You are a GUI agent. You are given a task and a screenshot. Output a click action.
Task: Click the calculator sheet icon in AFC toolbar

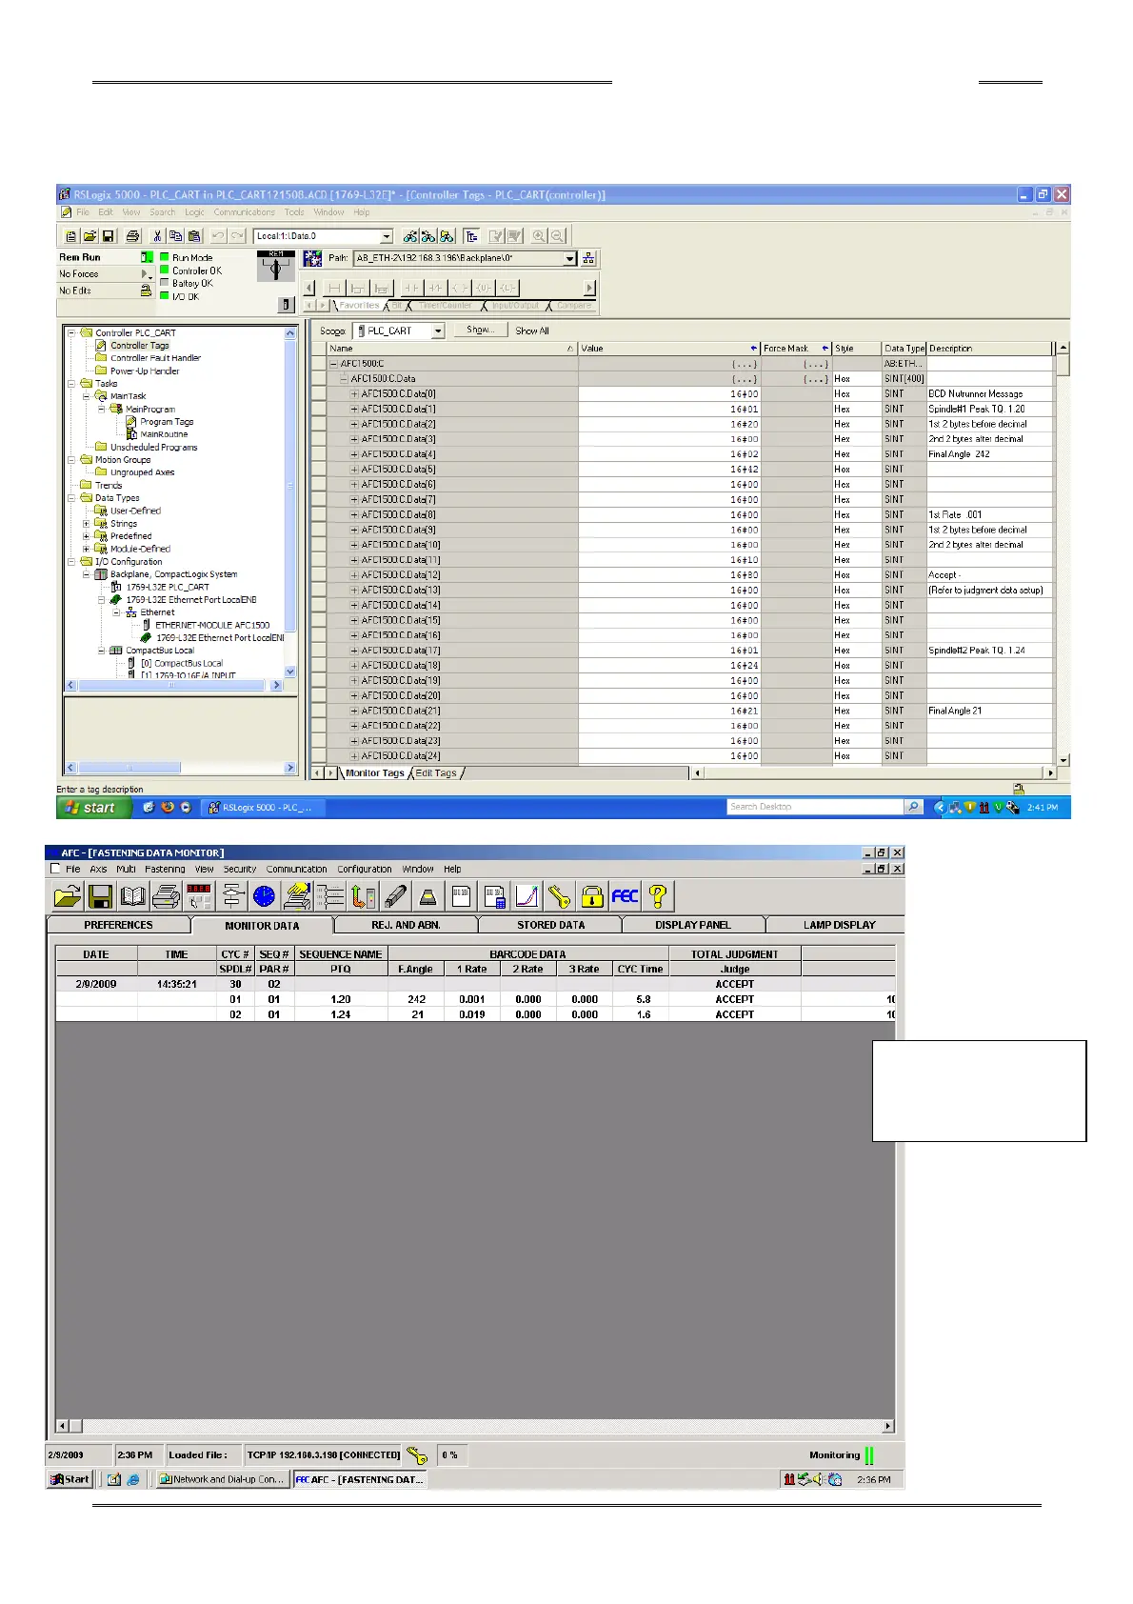tap(494, 895)
